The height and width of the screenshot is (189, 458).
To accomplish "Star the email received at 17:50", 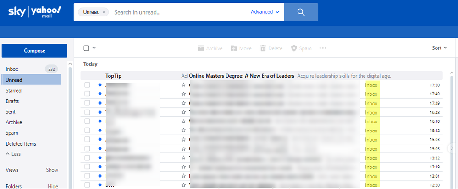I will [183, 85].
